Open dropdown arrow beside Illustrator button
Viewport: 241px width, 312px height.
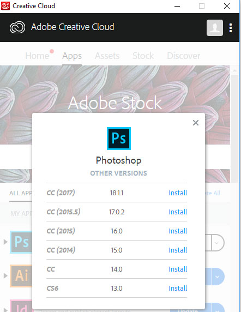(x=218, y=277)
